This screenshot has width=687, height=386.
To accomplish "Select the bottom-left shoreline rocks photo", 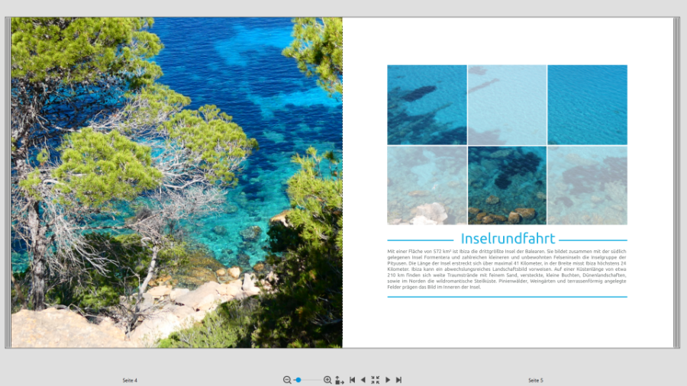I will point(427,185).
